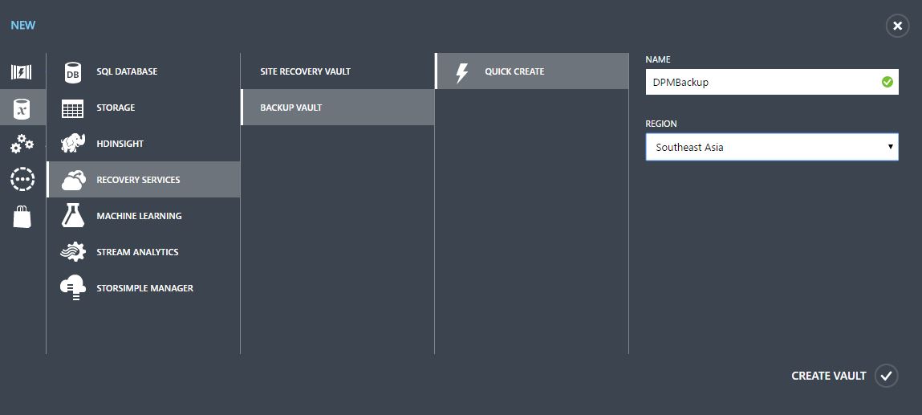
Task: Choose the App Services gears icon
Action: [22, 144]
